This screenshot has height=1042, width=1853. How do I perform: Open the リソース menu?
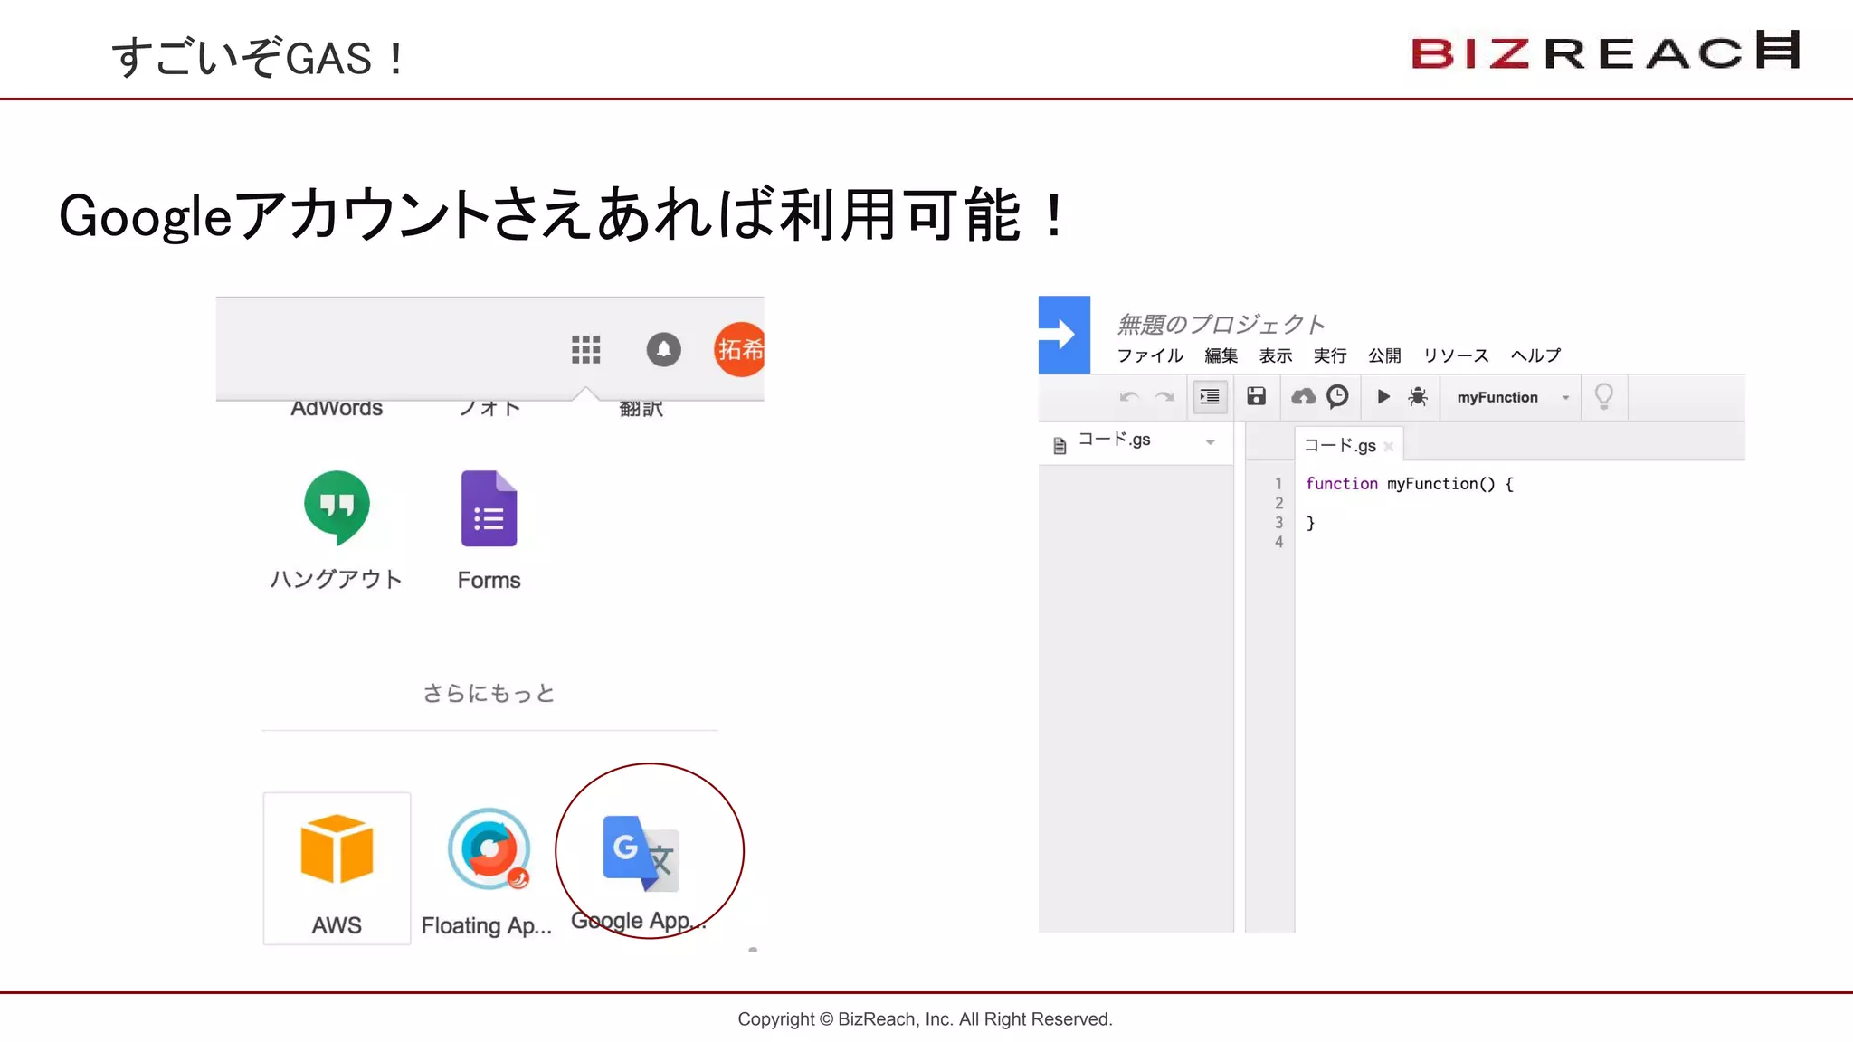coord(1456,355)
